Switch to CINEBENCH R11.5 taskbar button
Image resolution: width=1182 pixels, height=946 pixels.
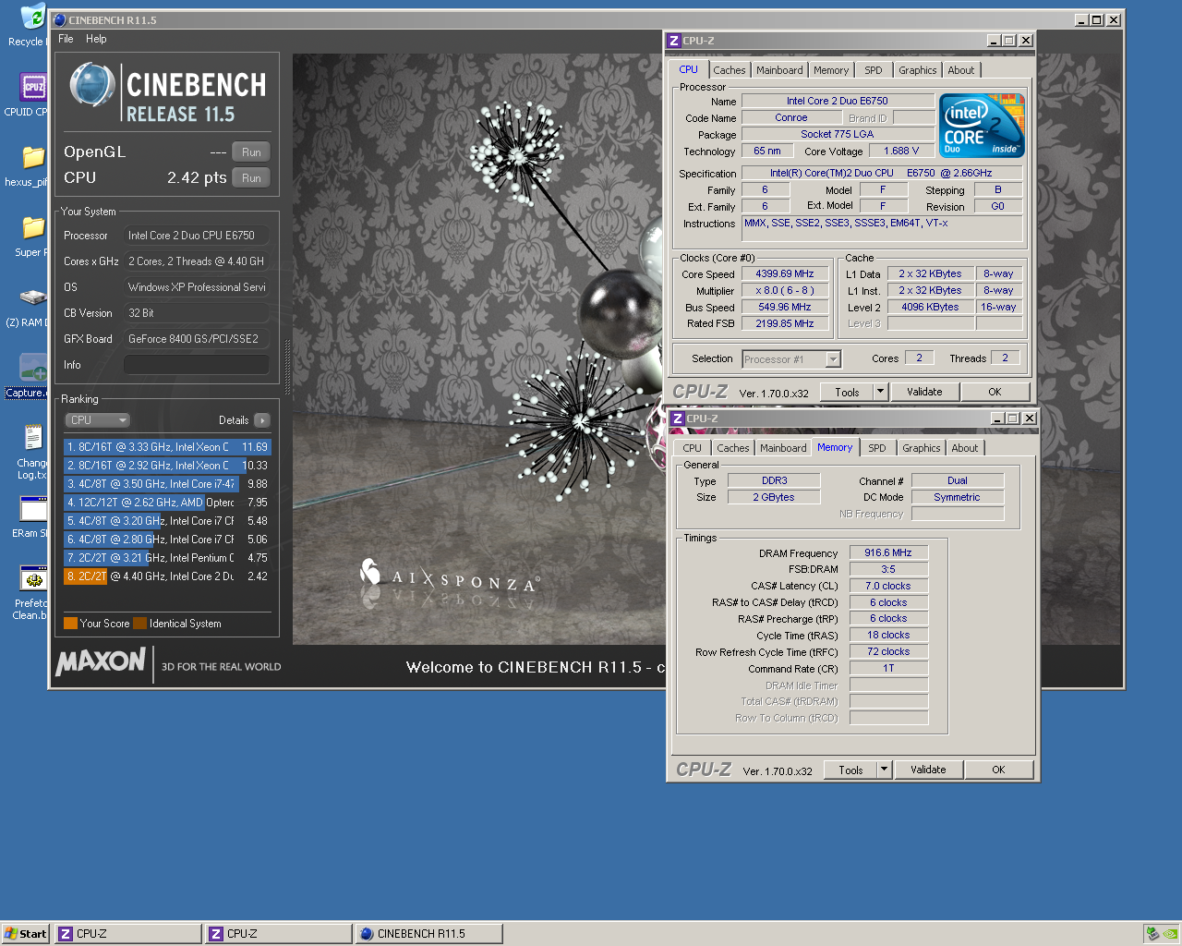click(x=429, y=934)
